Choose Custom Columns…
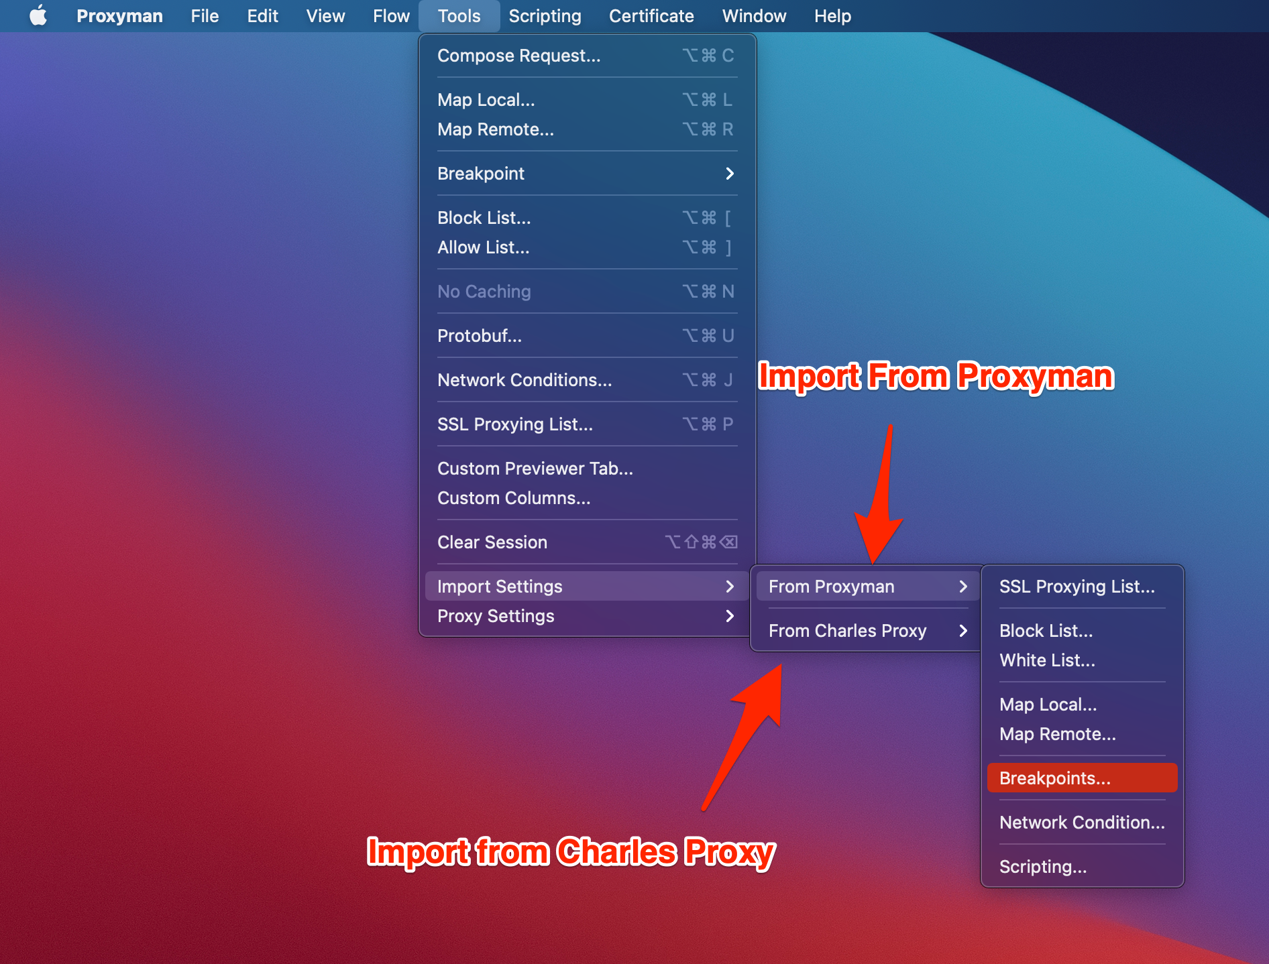Screen dimensions: 1269x964 pos(587,498)
